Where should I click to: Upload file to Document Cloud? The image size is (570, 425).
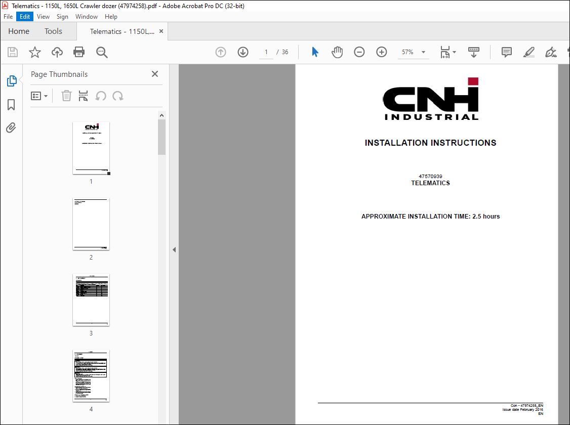coord(57,52)
